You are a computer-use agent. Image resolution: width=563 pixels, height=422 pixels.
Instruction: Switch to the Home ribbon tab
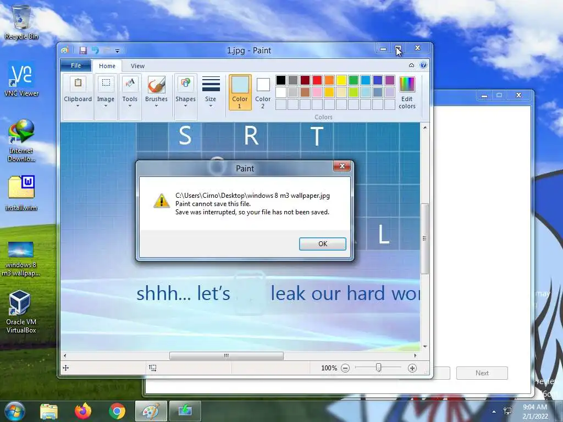(x=107, y=66)
